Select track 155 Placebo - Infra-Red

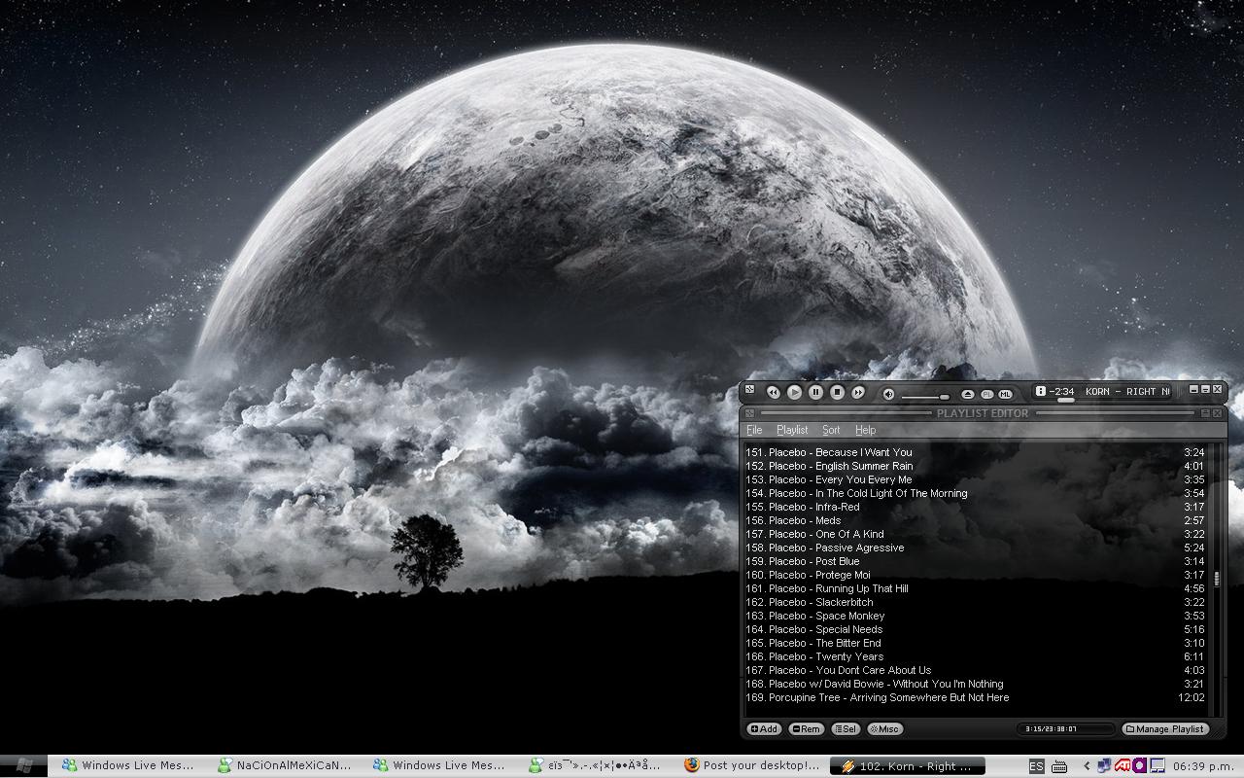(975, 507)
